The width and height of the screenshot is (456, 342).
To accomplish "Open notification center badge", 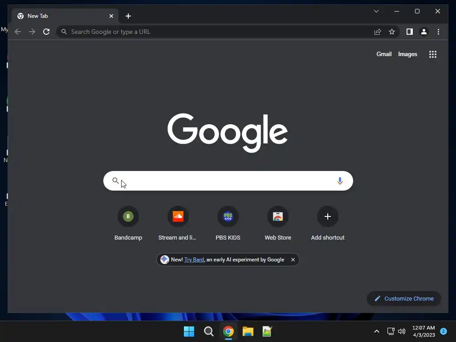I will (x=443, y=331).
